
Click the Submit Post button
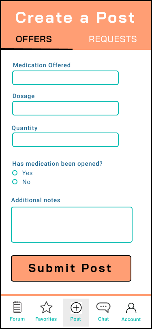tap(71, 268)
